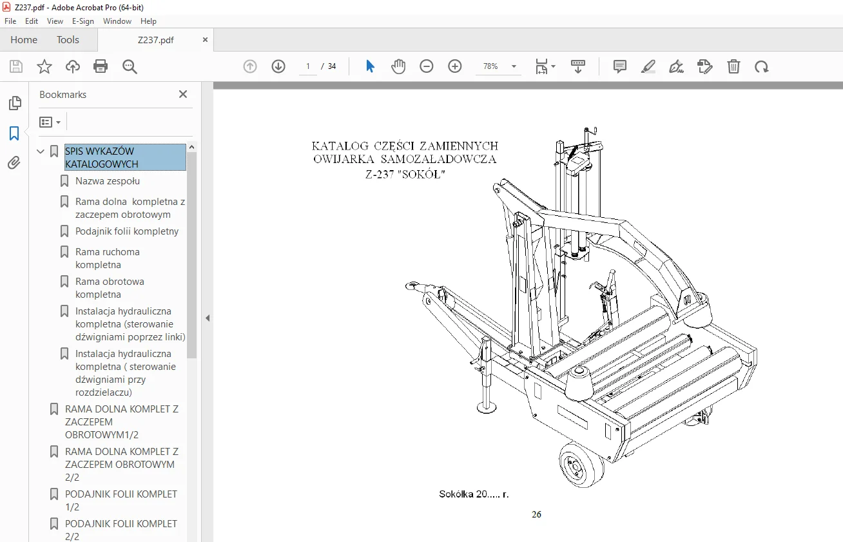Go to previous page arrow
843x542 pixels.
(x=250, y=66)
